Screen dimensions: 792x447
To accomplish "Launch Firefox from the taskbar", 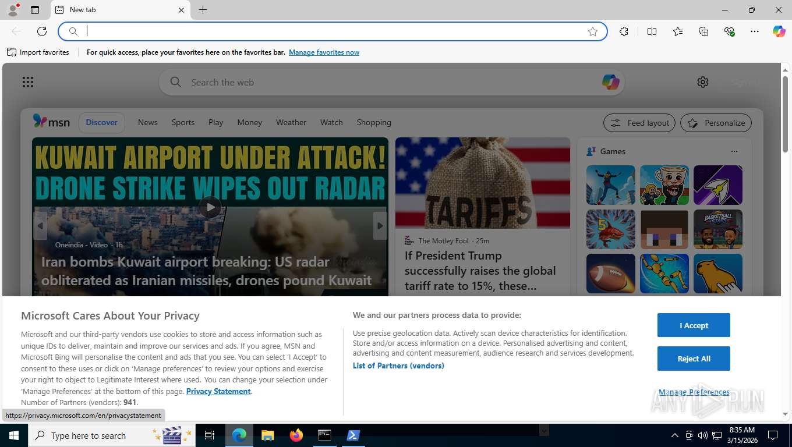I will 296,435.
